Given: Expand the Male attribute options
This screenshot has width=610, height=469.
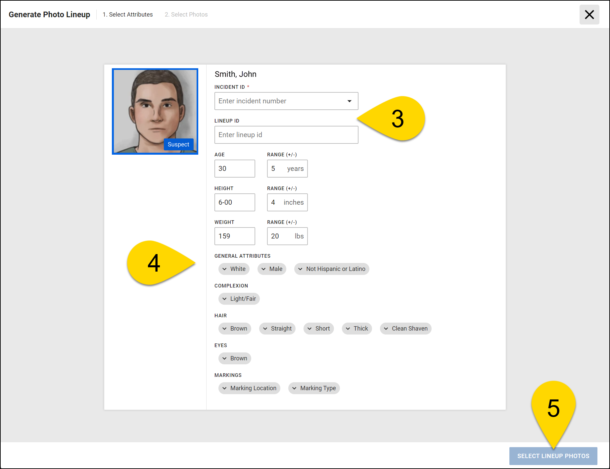Looking at the screenshot, I should point(272,269).
